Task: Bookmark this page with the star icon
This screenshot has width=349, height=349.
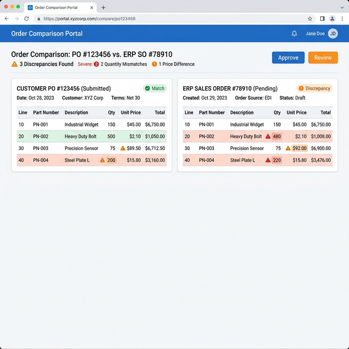Action: pyautogui.click(x=310, y=19)
